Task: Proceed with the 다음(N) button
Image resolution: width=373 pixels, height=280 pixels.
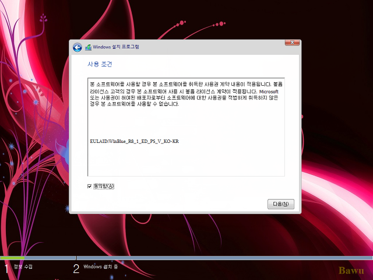Action: (281, 204)
